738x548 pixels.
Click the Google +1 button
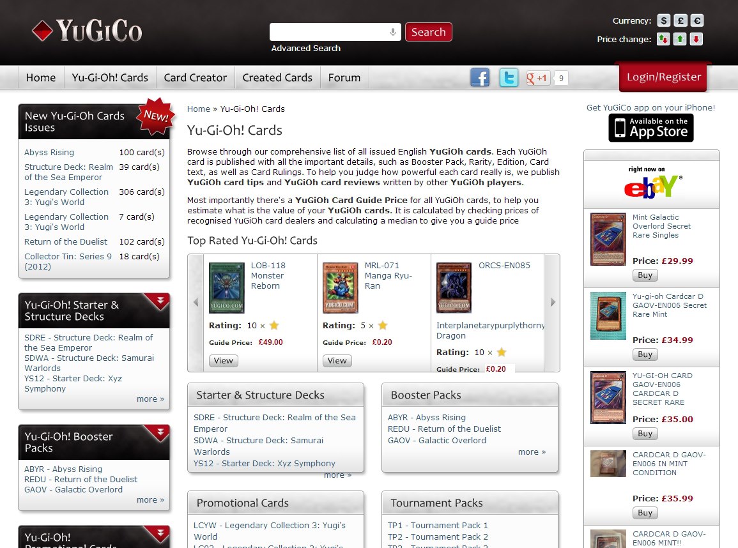click(538, 78)
